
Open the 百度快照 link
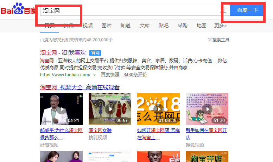pyautogui.click(x=110, y=75)
